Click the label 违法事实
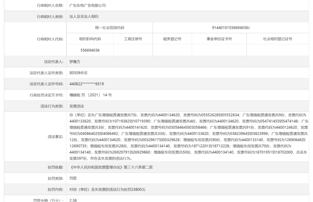 [55, 137]
